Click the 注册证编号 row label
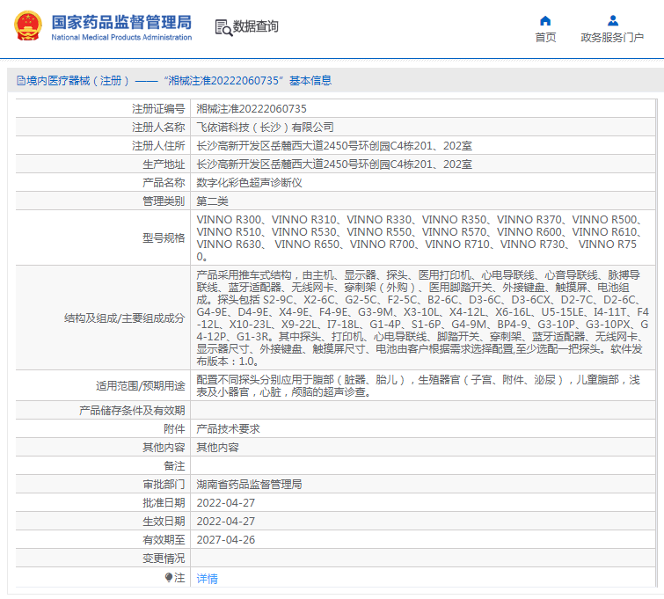This screenshot has height=599, width=664. coord(158,109)
